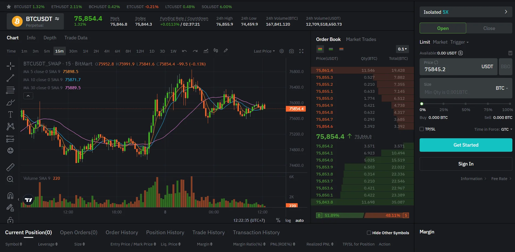Click the zoom in tool
The width and height of the screenshot is (515, 252).
pos(10,179)
